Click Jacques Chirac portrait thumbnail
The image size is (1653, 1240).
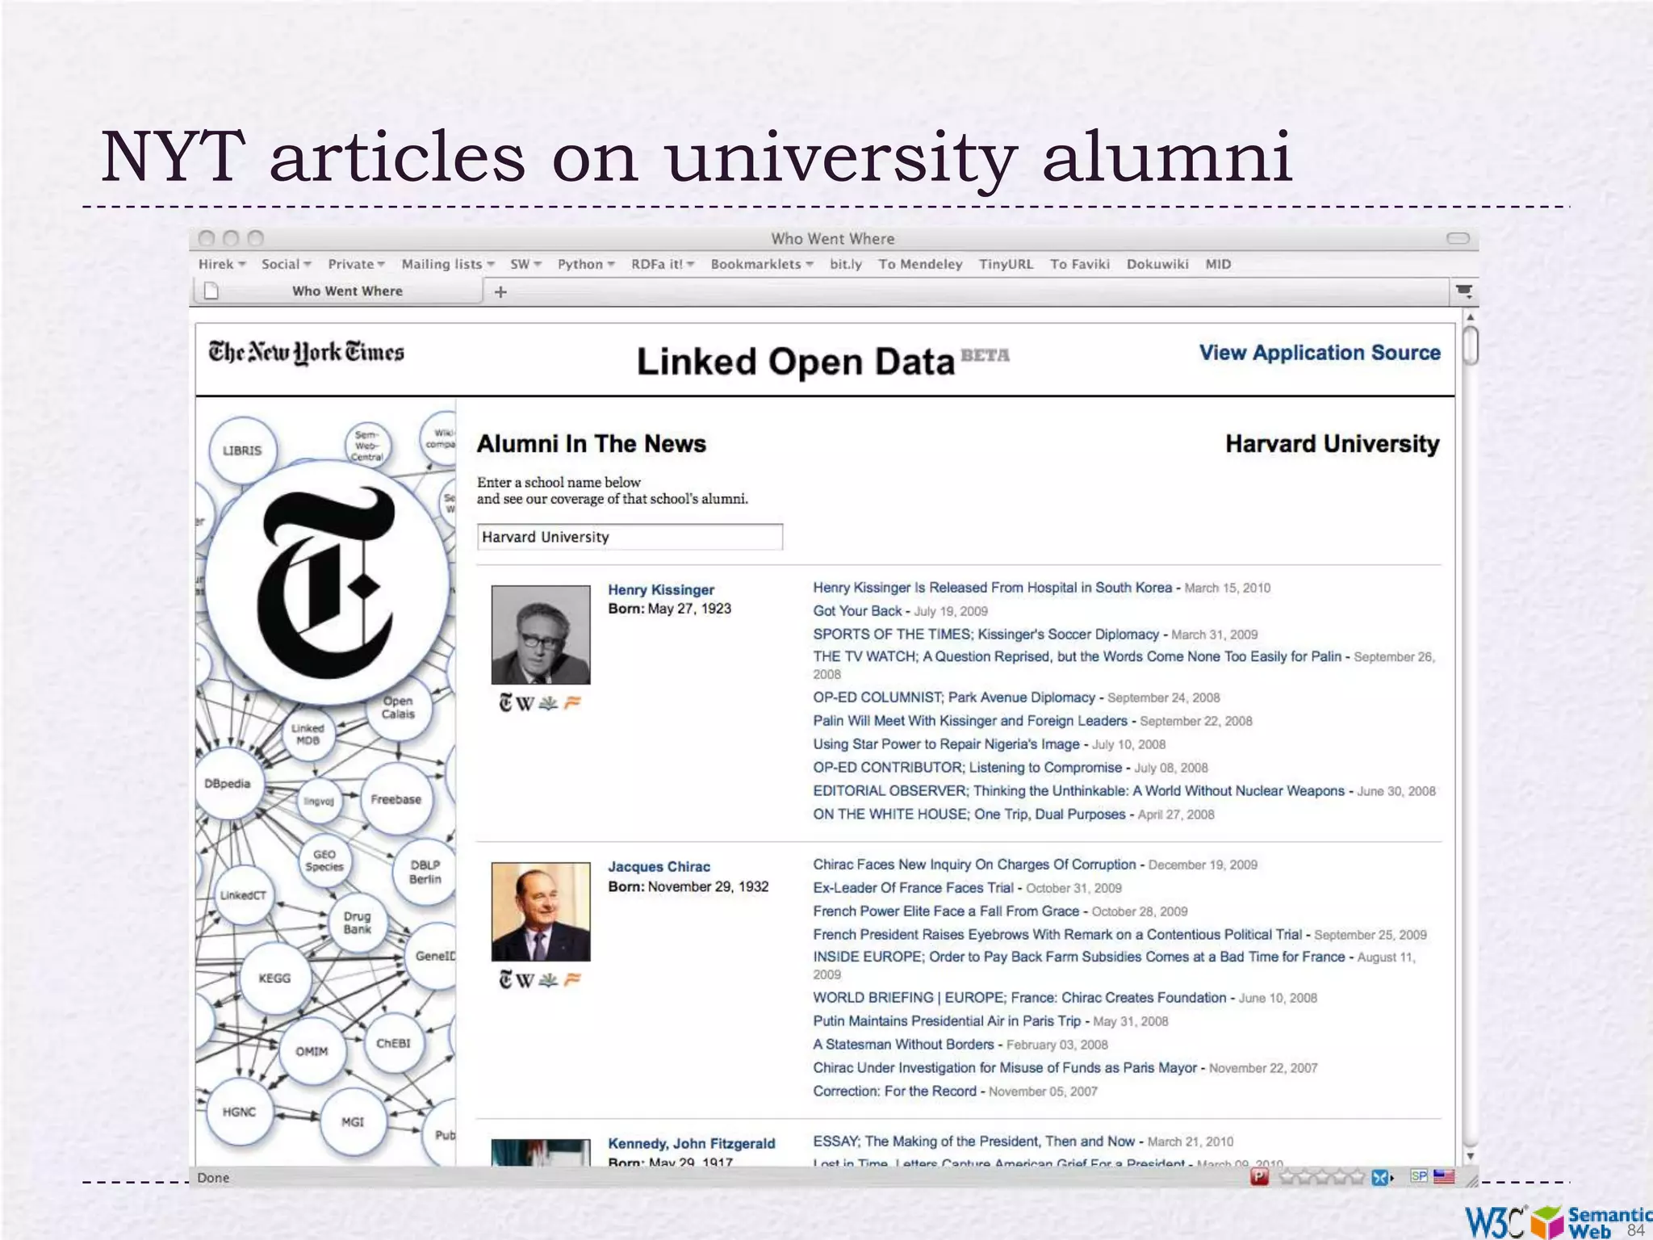[x=541, y=911]
